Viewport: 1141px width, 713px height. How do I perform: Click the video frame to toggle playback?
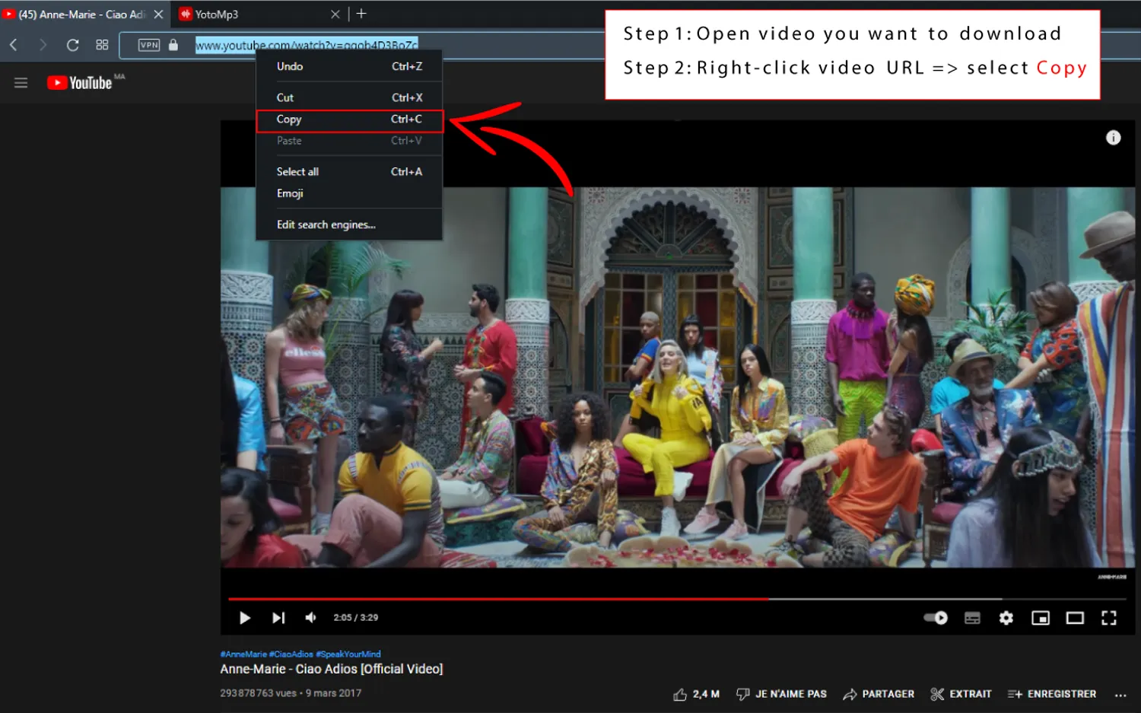tap(678, 377)
